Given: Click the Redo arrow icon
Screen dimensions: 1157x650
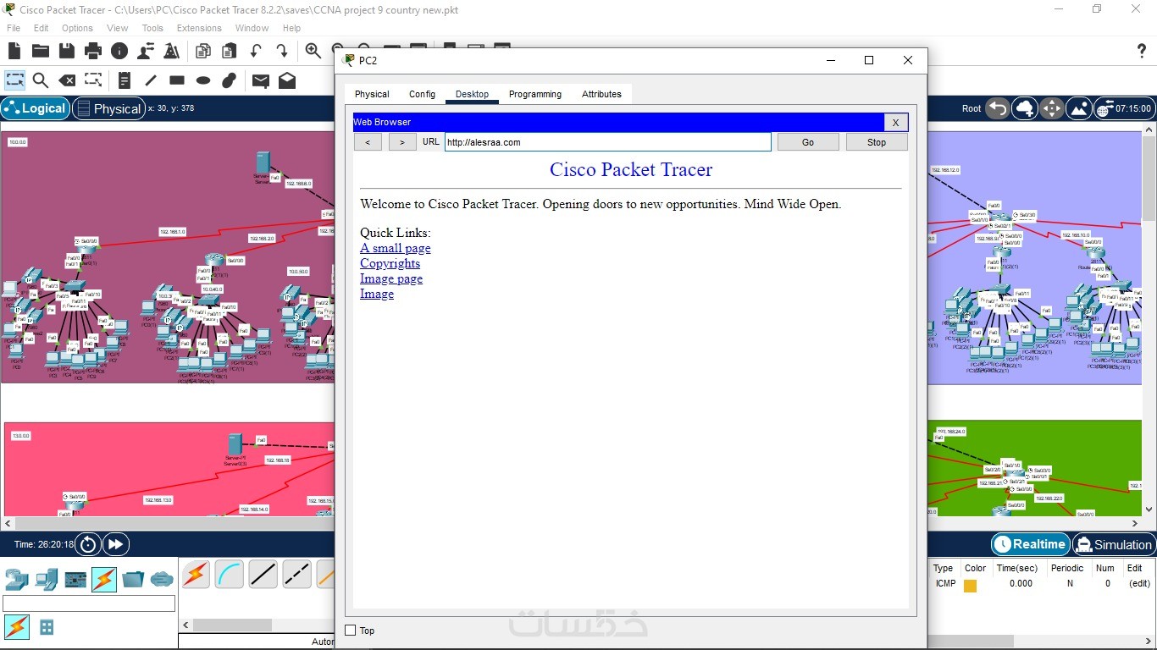Looking at the screenshot, I should pyautogui.click(x=282, y=51).
